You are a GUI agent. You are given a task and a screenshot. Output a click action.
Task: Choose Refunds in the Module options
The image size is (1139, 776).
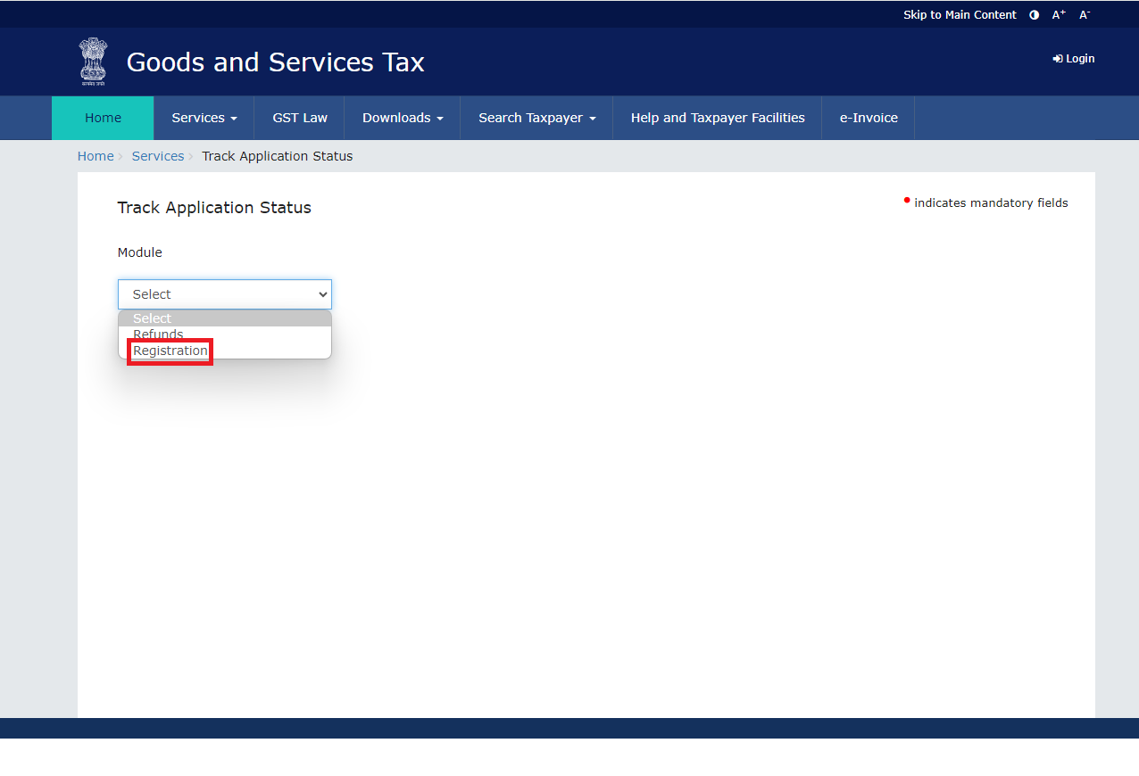158,334
